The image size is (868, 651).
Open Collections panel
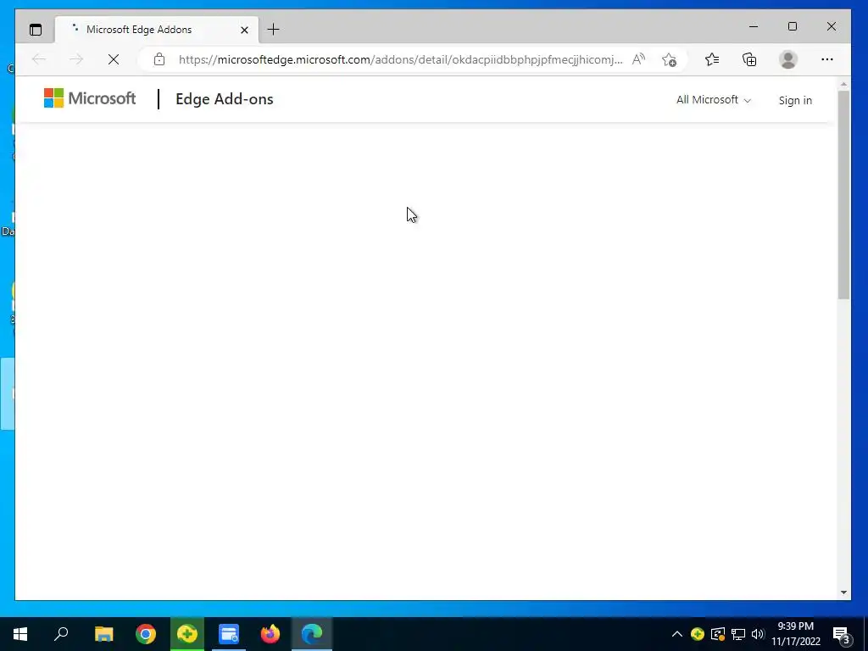(x=749, y=59)
